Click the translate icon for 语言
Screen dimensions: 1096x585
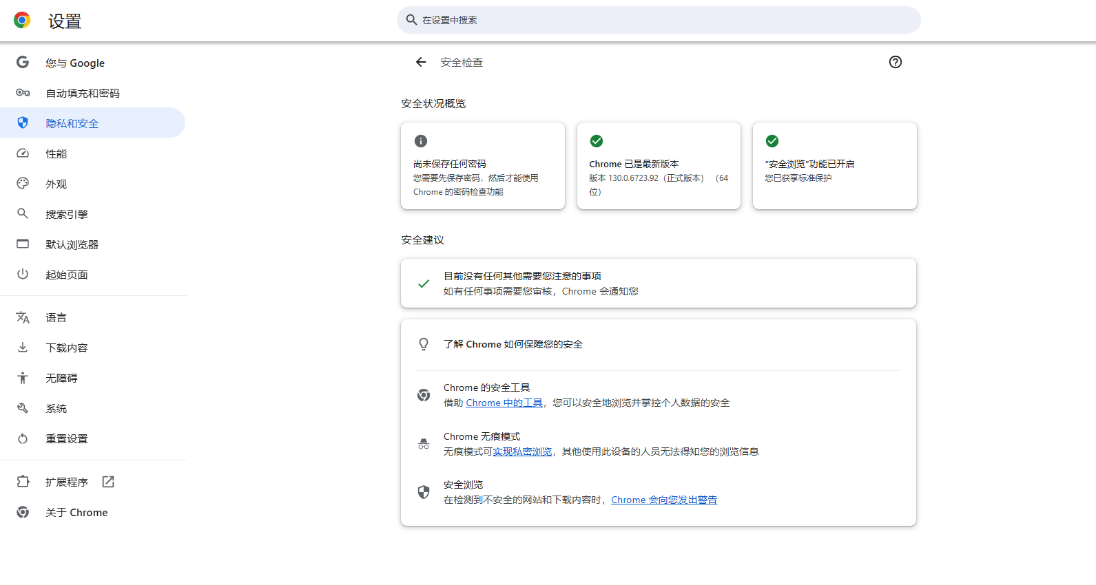click(x=23, y=317)
